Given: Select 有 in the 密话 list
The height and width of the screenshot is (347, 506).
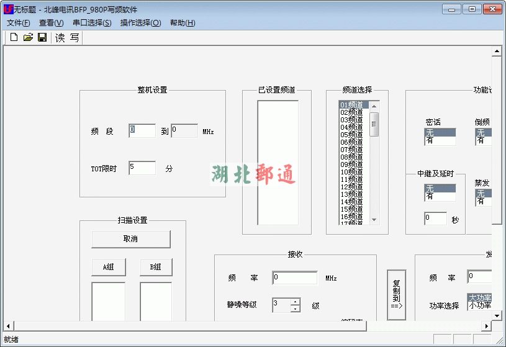Looking at the screenshot, I should [x=440, y=141].
